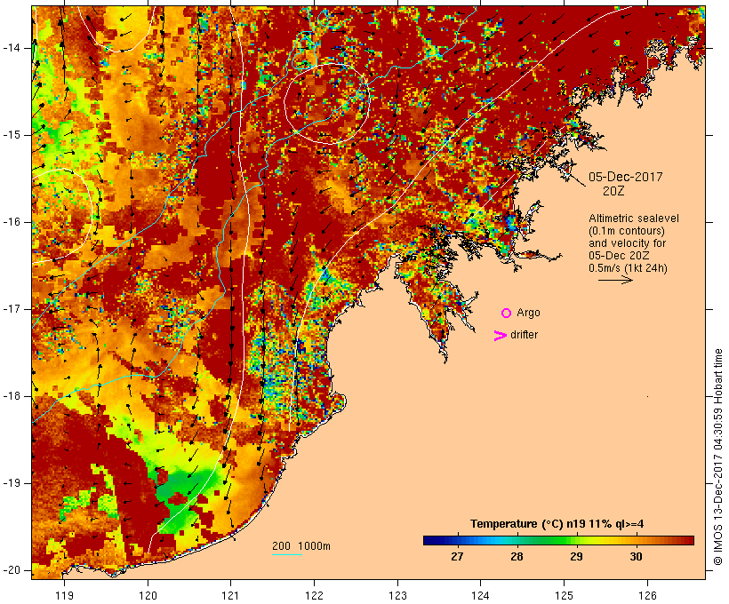Viewport: 729px width, 604px height.
Task: Click latitude label -20
Action: point(12,570)
